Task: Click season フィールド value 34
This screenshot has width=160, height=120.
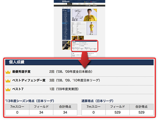Action: pos(41,112)
